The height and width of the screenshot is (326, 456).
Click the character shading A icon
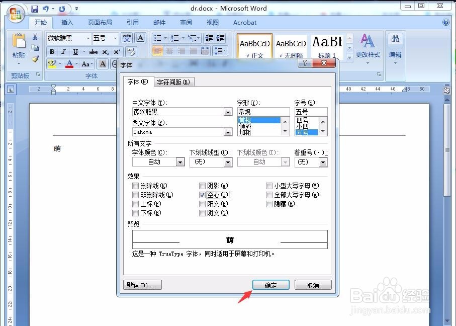[x=103, y=64]
